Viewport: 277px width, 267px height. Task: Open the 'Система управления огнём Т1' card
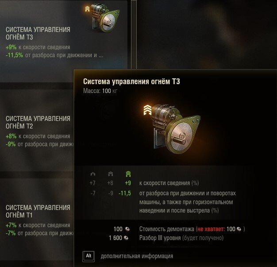37,219
